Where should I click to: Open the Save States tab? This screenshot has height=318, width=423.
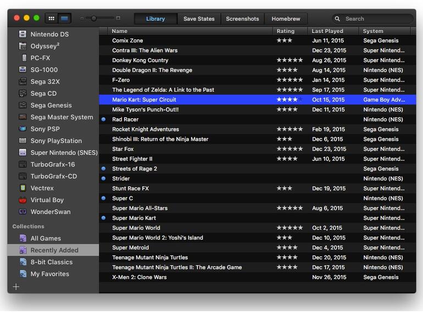(x=199, y=19)
